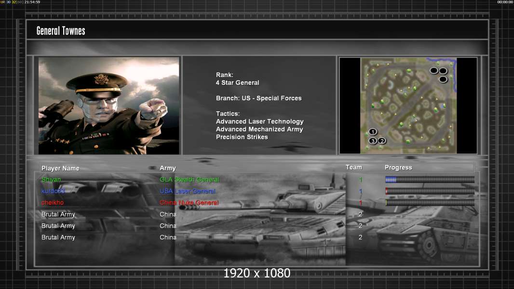The height and width of the screenshot is (289, 514).
Task: Click the USA Laser General row progress bar
Action: (x=430, y=191)
